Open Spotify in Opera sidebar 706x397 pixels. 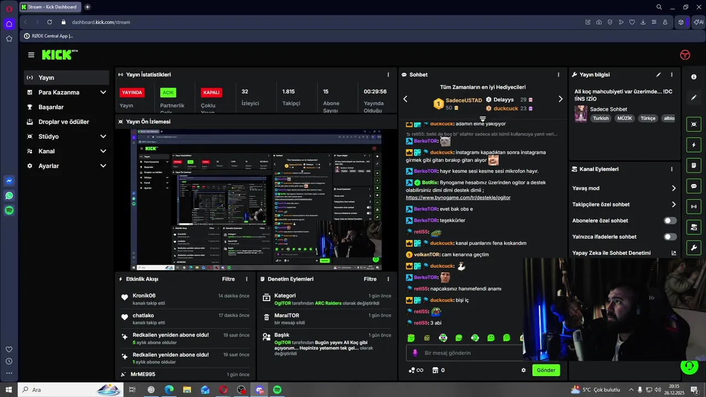point(9,211)
